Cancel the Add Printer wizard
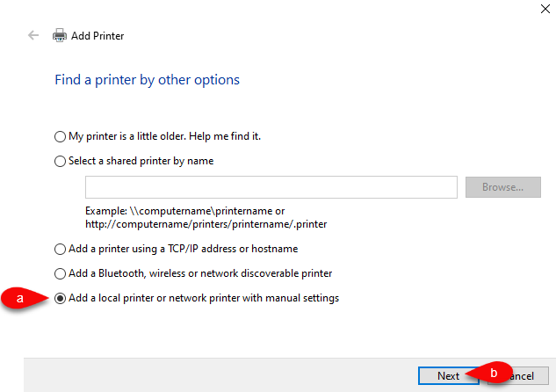 pyautogui.click(x=518, y=375)
